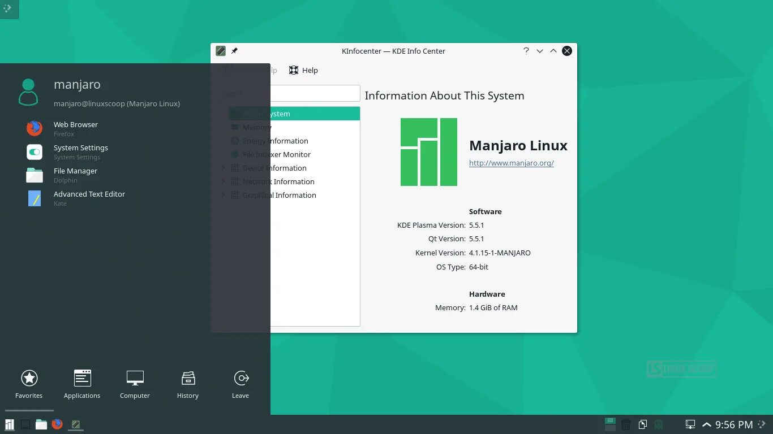Open the desktop toolbox in top-left corner
Viewport: 773px width, 434px height.
point(8,8)
